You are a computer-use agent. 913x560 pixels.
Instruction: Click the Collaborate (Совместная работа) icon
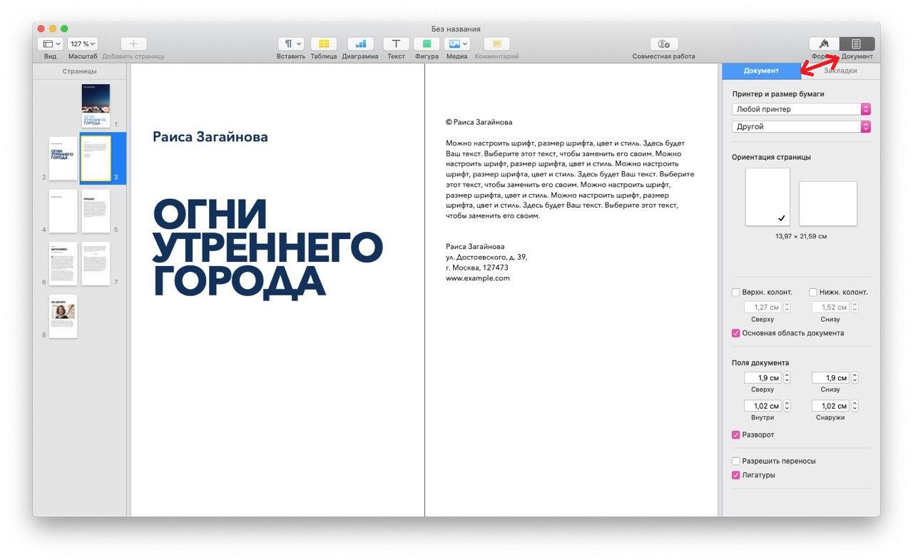tap(663, 44)
